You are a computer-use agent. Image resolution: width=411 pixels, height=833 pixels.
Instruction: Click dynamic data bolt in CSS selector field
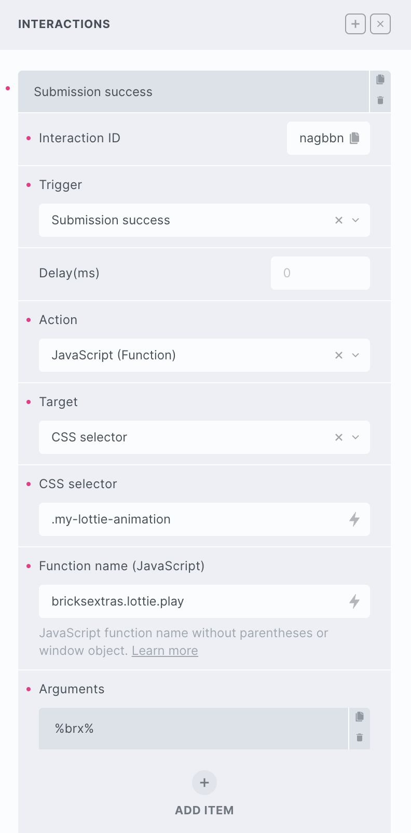[354, 519]
